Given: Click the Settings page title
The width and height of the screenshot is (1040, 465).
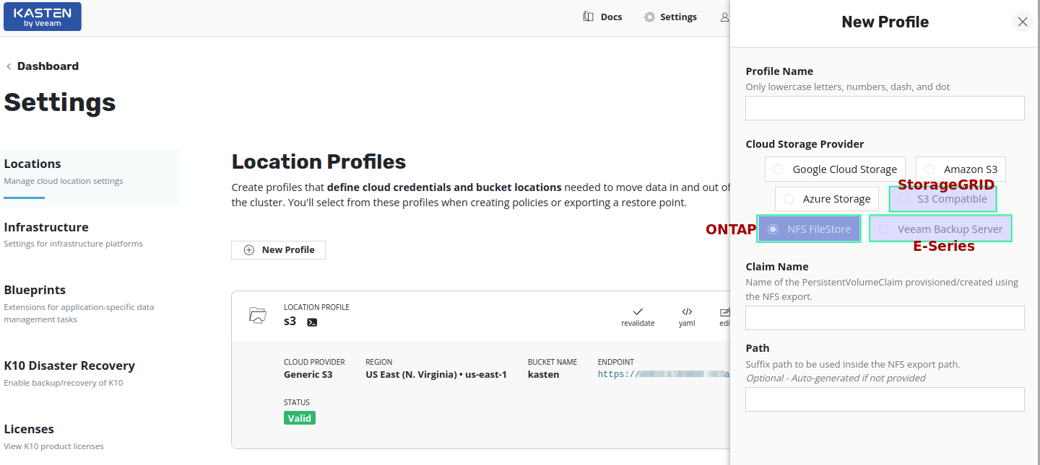Looking at the screenshot, I should coord(60,102).
